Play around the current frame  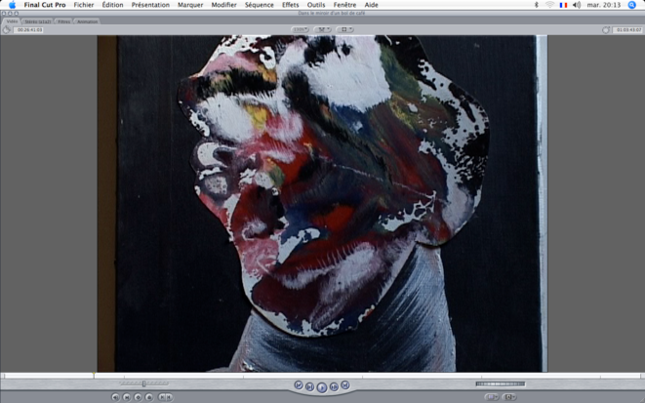click(334, 386)
